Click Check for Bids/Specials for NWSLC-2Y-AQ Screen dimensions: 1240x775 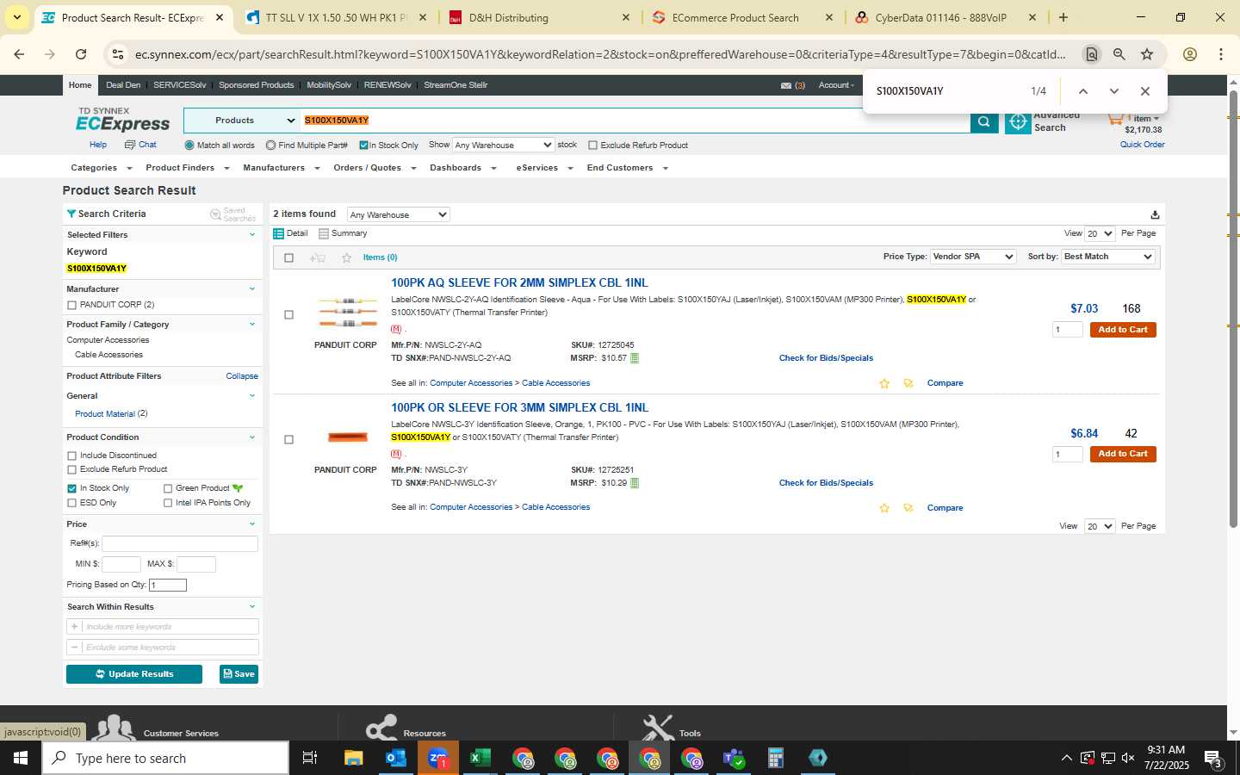pos(826,358)
